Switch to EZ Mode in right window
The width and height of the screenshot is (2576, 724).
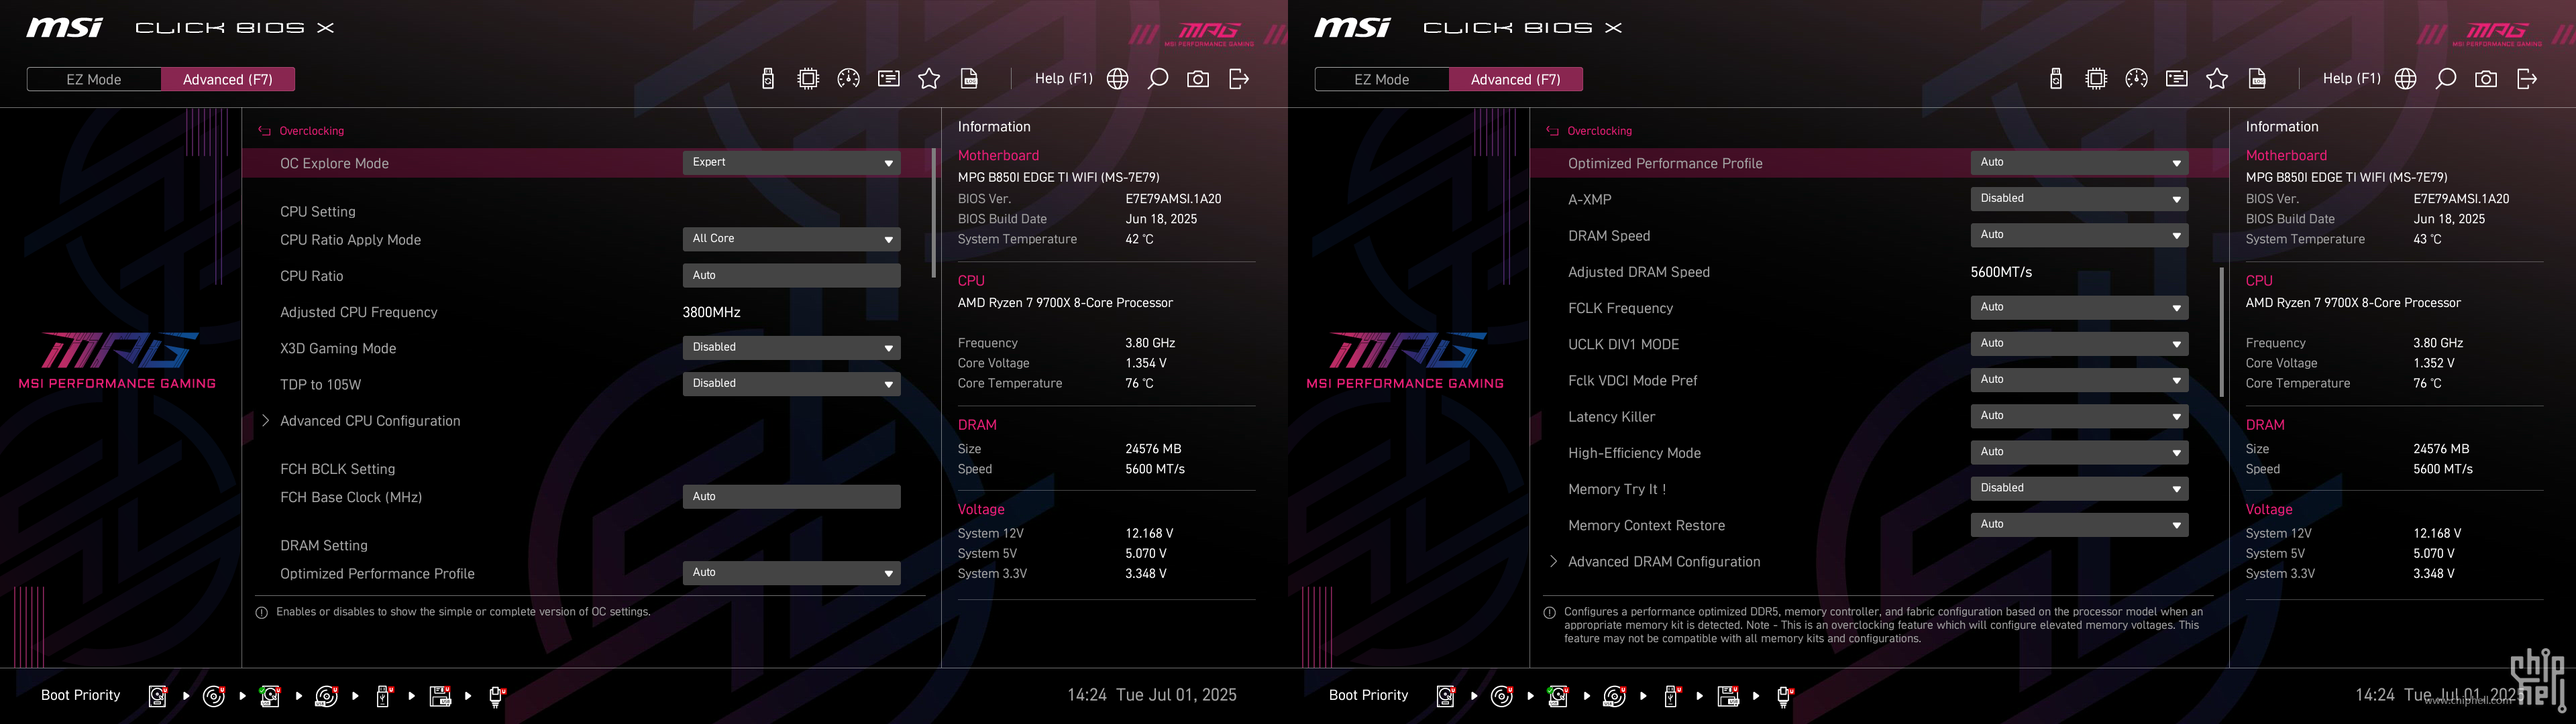coord(1382,79)
